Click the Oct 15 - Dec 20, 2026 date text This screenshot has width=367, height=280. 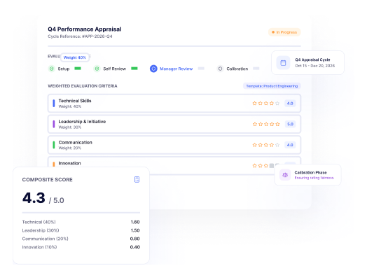click(x=314, y=66)
